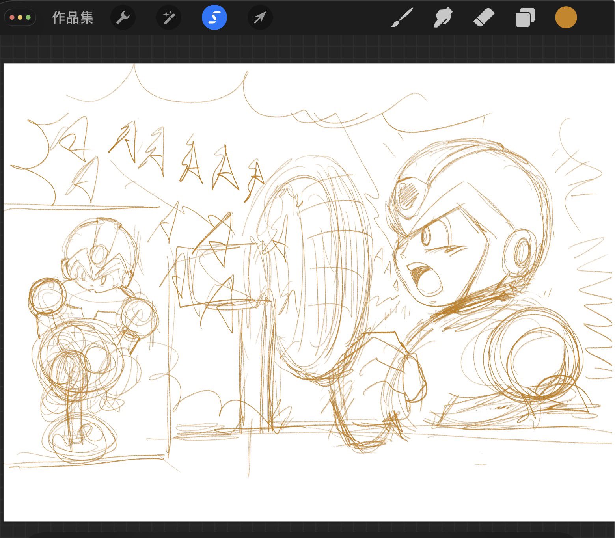Open the Adjustments magic wand menu

[169, 18]
